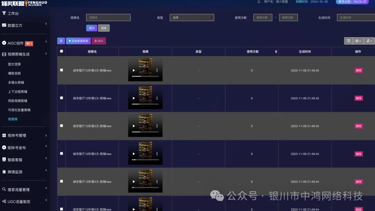This screenshot has width=375, height=211.
Task: Expand the 搜索流量管理 chevron
Action: tap(46, 188)
